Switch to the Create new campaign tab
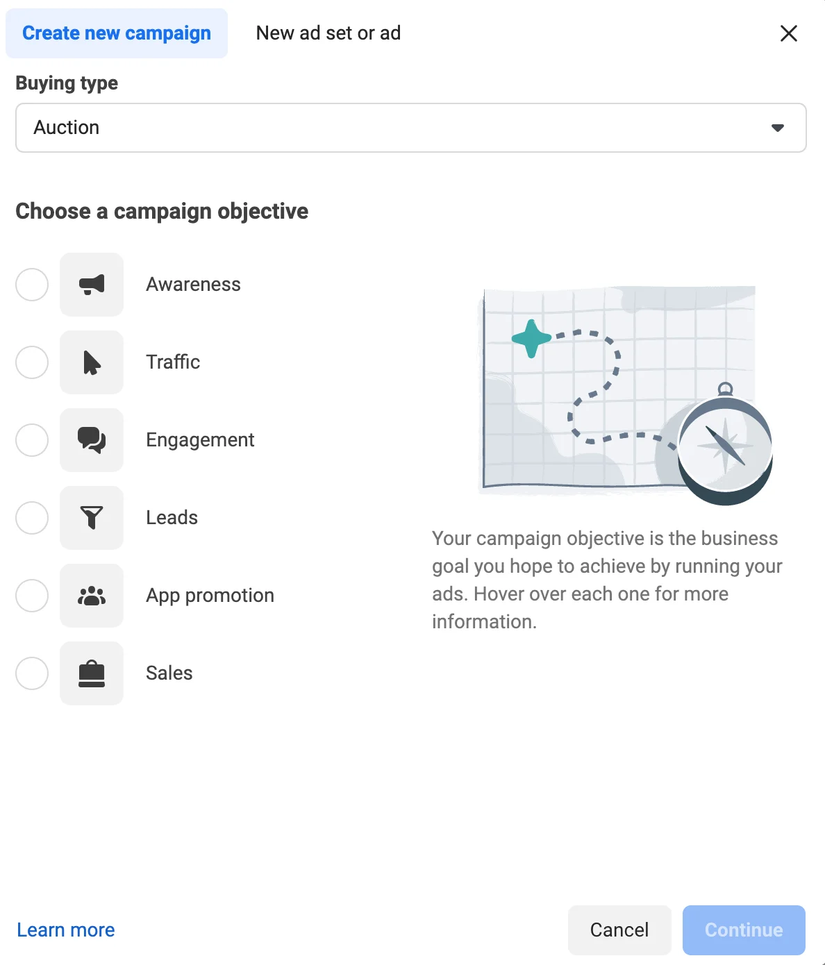Viewport: 825px width, 965px height. click(x=116, y=33)
